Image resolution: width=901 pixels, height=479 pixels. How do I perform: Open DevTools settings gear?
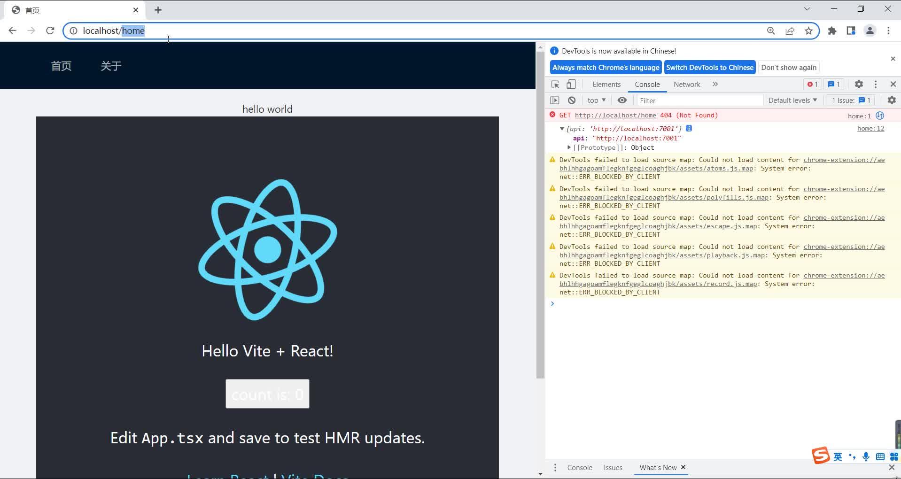click(859, 84)
